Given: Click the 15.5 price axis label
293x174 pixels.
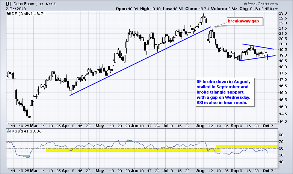Looking at the screenshot, I should 283,100.
